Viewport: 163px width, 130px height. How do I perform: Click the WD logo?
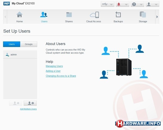7,4
